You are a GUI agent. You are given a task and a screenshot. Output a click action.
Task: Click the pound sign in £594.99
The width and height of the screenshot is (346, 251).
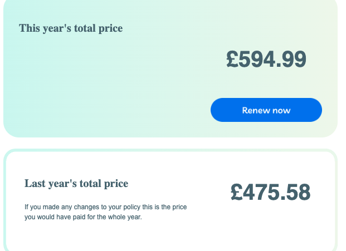[232, 60]
